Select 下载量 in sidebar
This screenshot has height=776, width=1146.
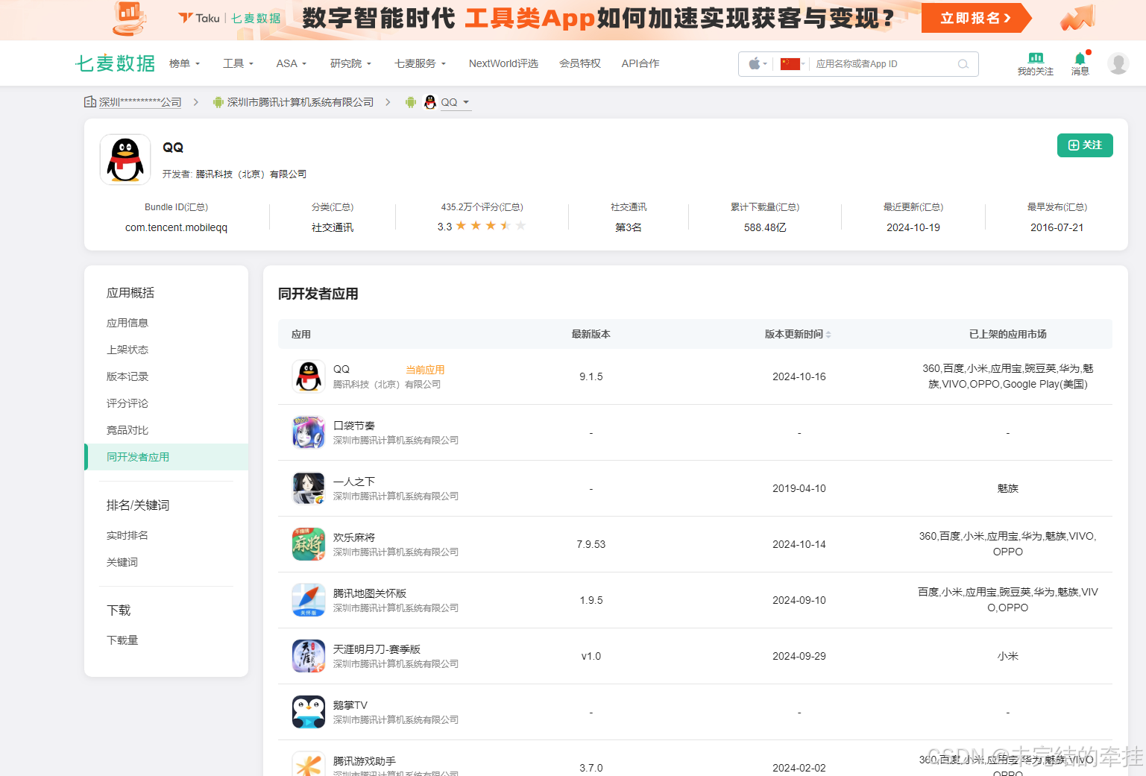[x=122, y=640]
